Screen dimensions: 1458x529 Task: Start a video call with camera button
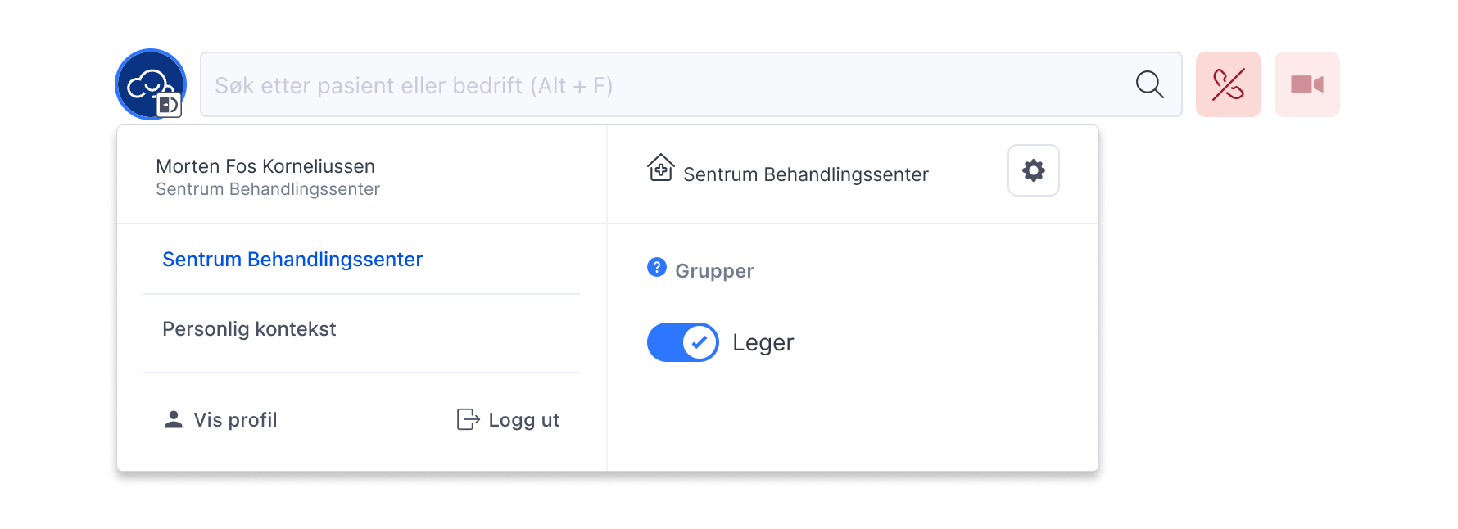tap(1306, 84)
